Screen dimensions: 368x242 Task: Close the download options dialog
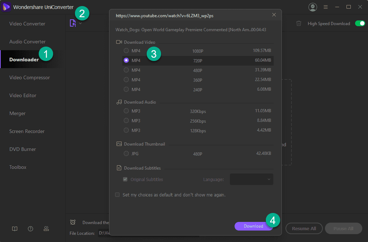point(274,15)
